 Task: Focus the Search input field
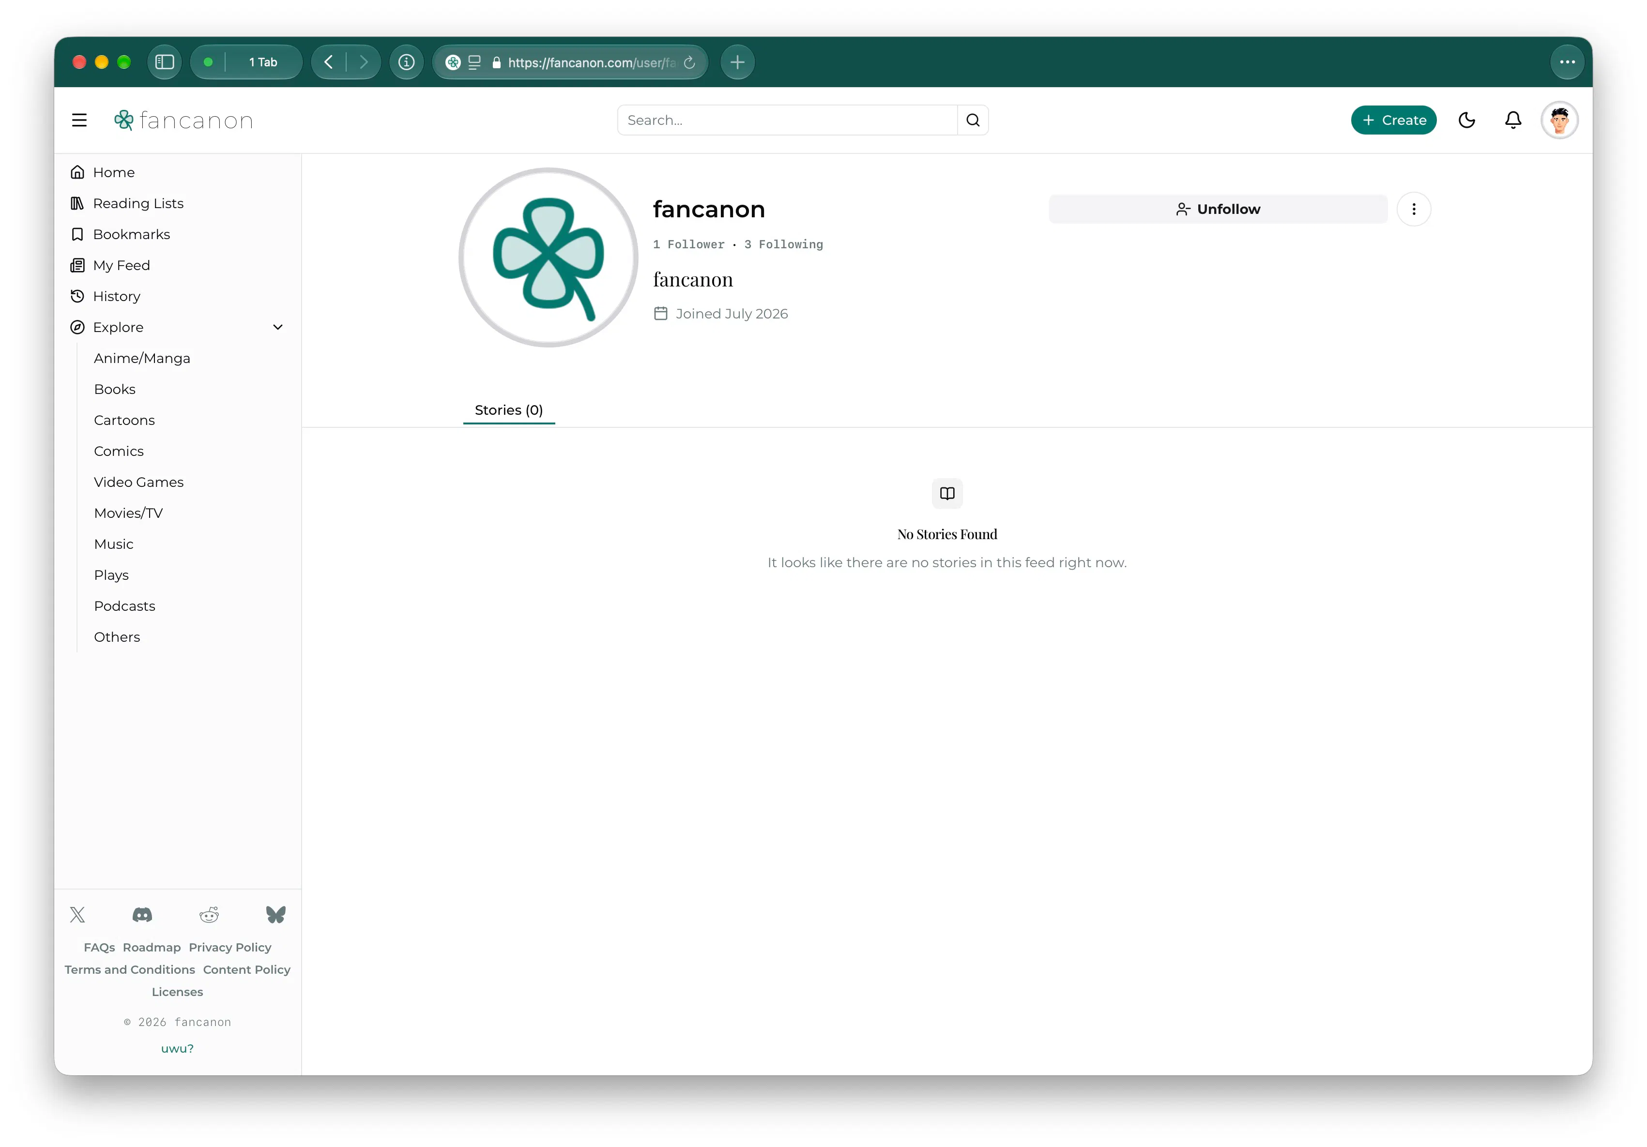(787, 121)
